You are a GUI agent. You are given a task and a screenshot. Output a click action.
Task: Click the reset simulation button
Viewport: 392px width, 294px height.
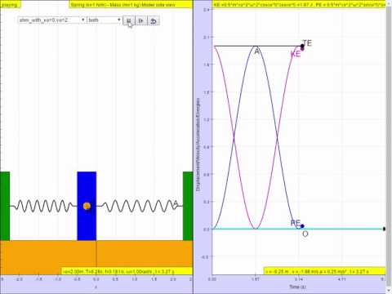tap(154, 20)
